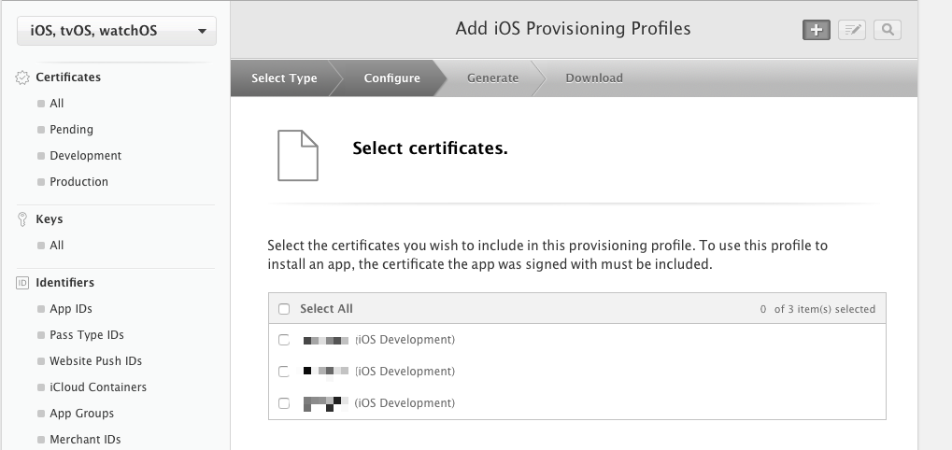
Task: Click the Keys key icon
Action: (x=22, y=219)
